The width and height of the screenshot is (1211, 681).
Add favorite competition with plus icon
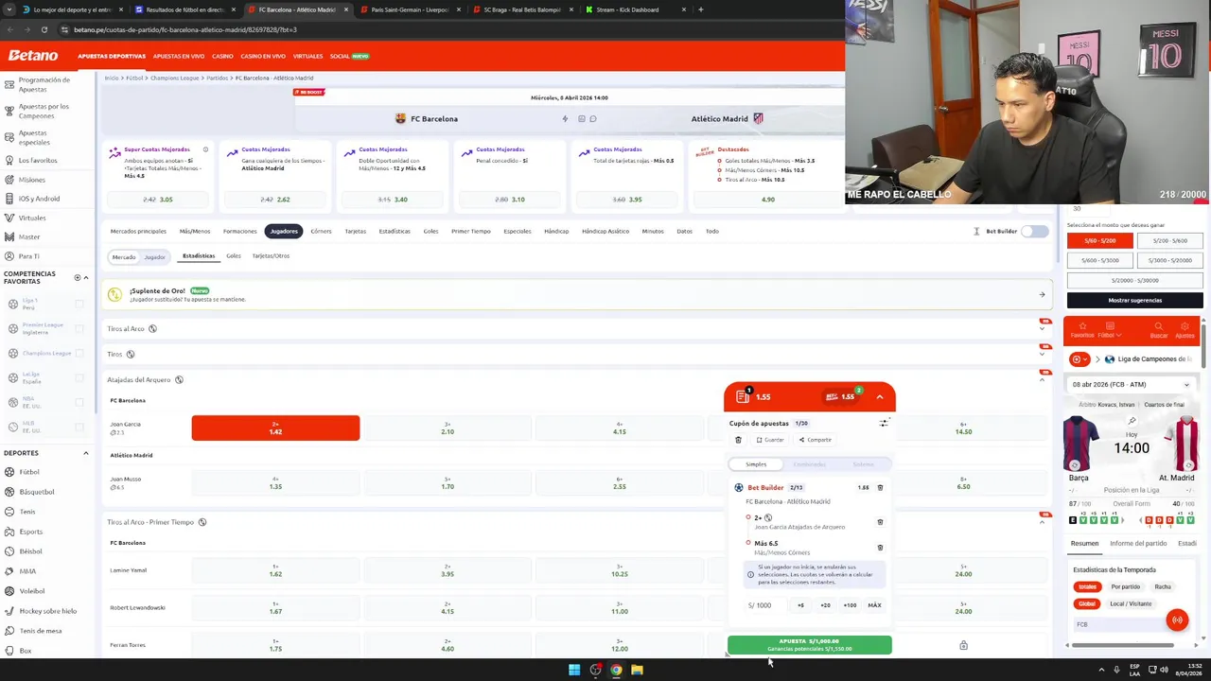(x=78, y=278)
